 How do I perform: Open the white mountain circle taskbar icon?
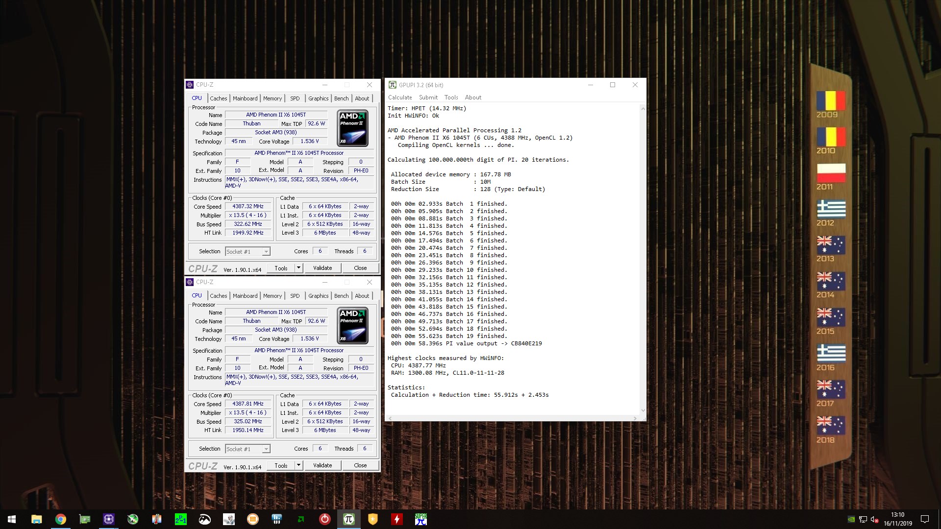205,519
